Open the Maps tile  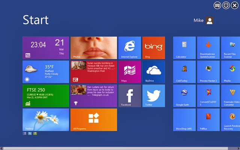tap(130, 72)
